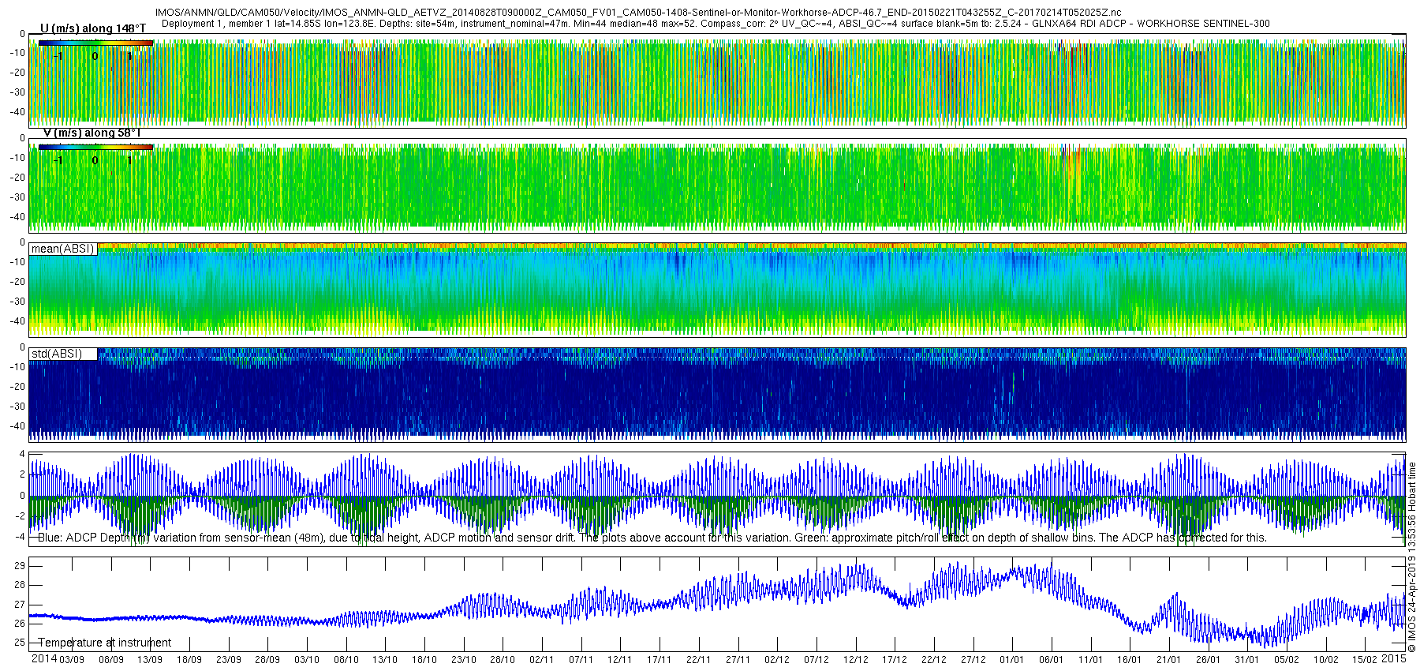Click the '4' tick on depth-variation axis

(22, 454)
